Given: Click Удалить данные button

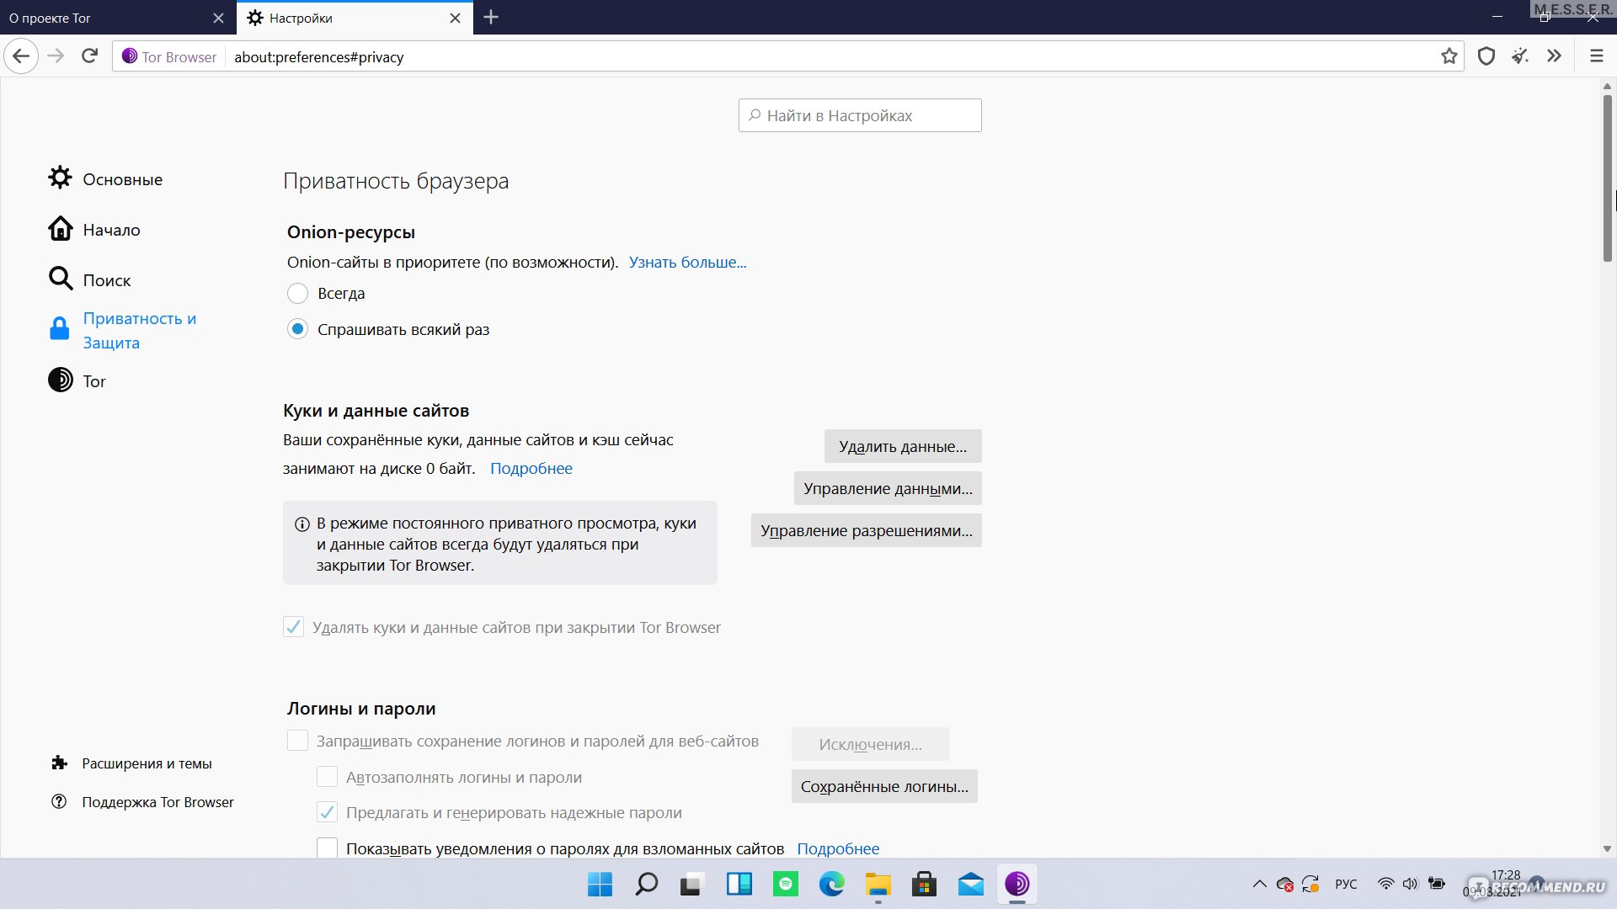Looking at the screenshot, I should 902,445.
